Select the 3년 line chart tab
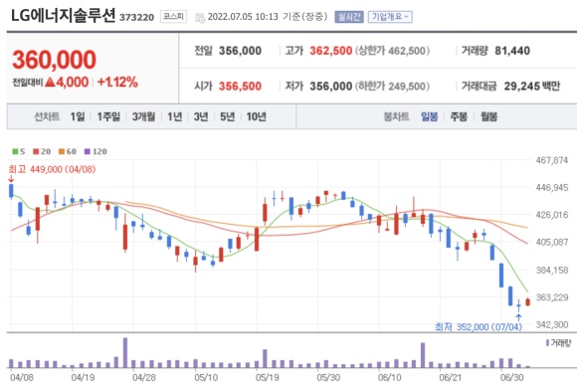The width and height of the screenshot is (577, 389). click(201, 117)
